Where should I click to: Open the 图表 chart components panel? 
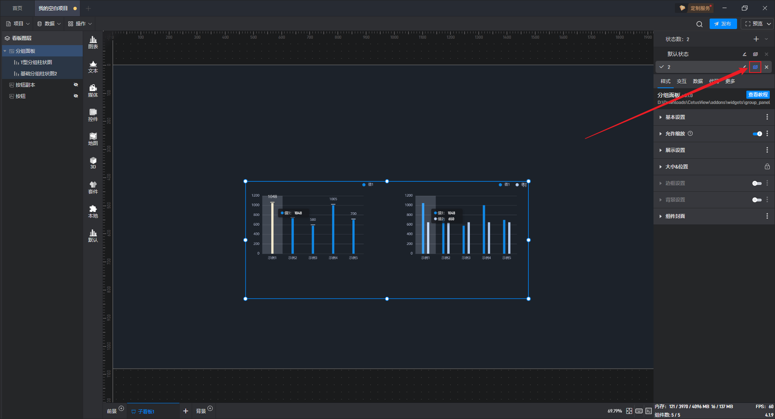click(x=93, y=42)
